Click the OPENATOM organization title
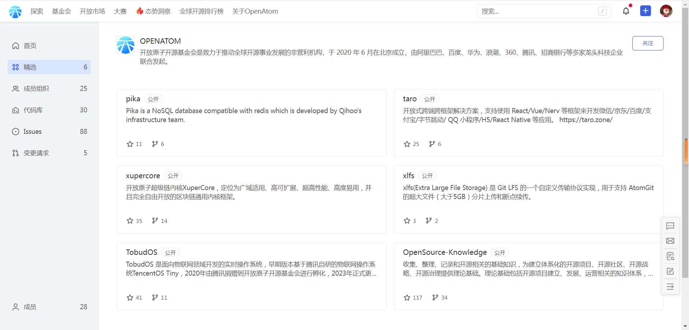The image size is (689, 330). 160,41
